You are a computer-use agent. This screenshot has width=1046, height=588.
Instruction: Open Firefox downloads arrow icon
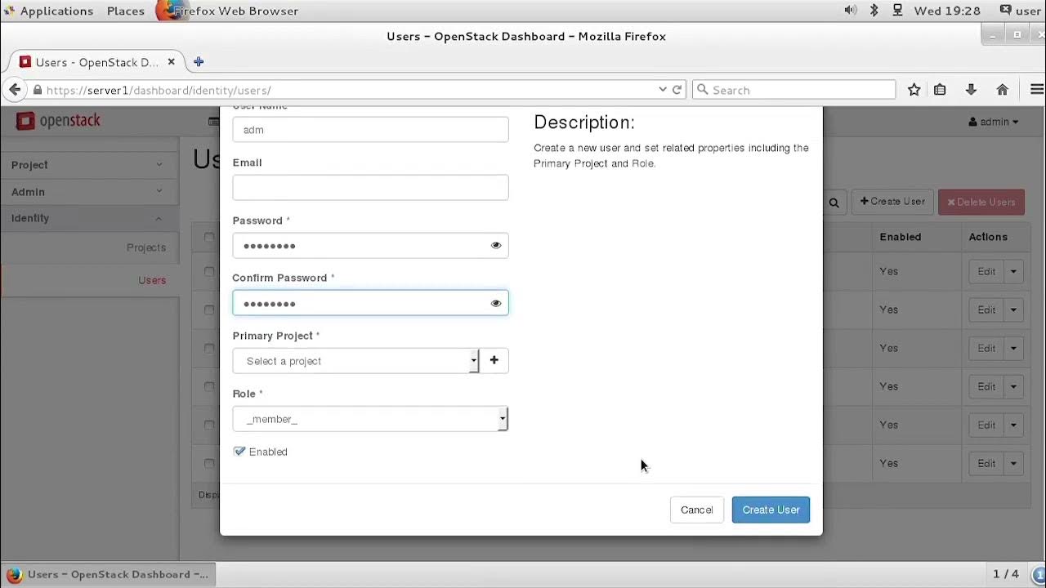(971, 90)
